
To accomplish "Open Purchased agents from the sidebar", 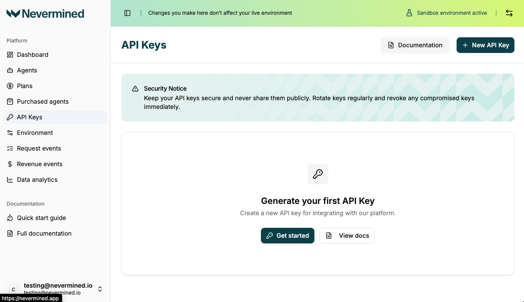I will pyautogui.click(x=42, y=102).
